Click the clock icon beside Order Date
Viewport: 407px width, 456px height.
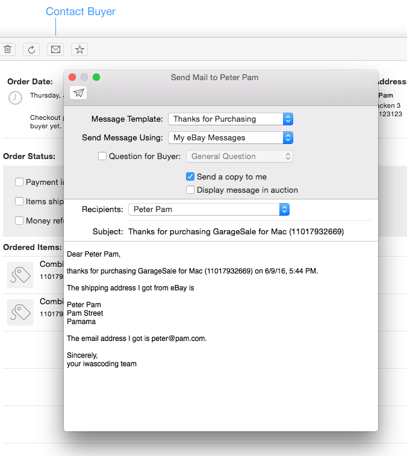tap(15, 98)
